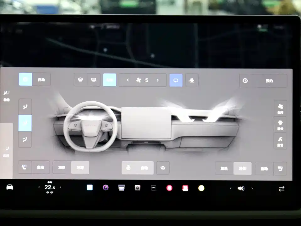Viewport: 301px width, 226px height.
Task: Open the schedule (预约) button with clock
Action: [263, 81]
